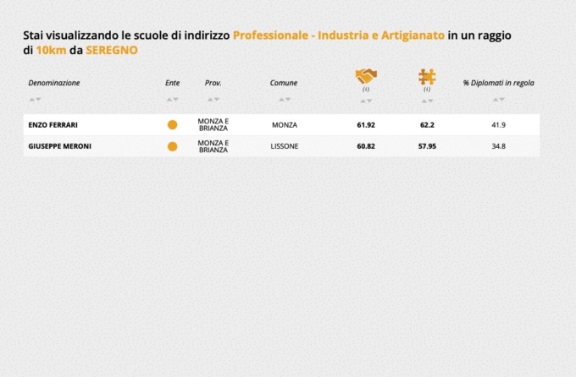Click the 57.95 score value

(427, 146)
